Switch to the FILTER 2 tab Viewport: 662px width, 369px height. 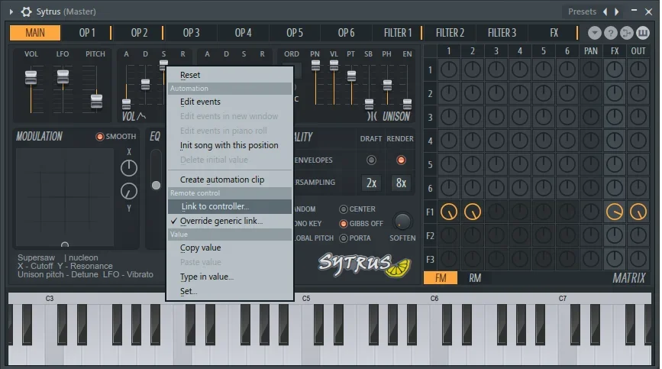click(450, 33)
